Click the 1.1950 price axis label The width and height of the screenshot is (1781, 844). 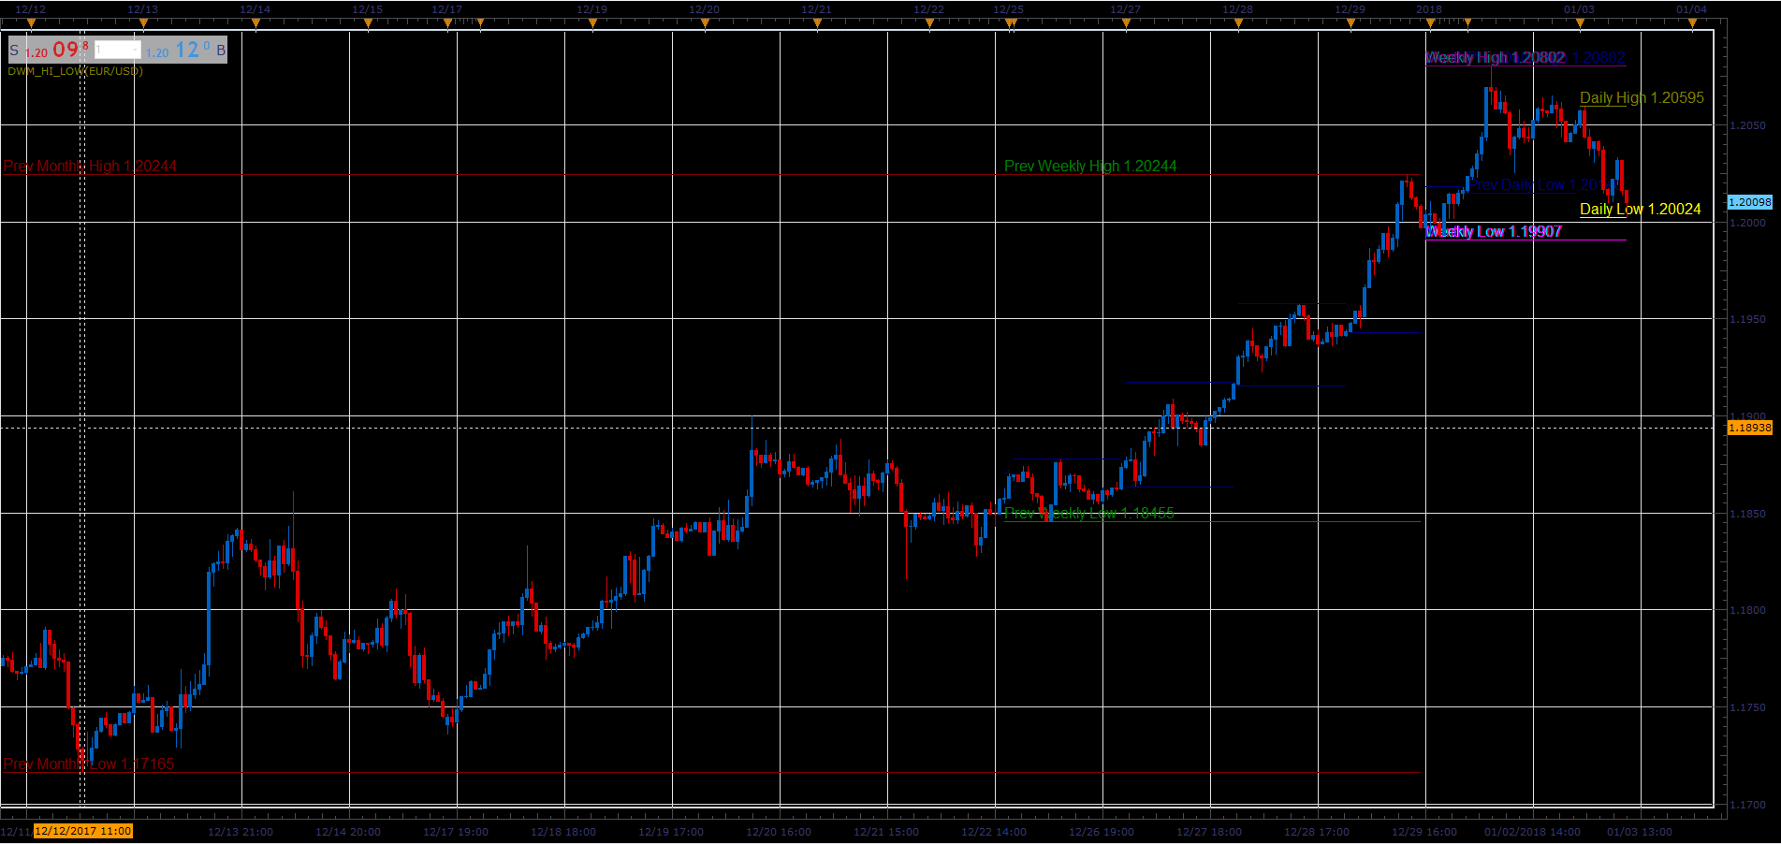pyautogui.click(x=1747, y=319)
